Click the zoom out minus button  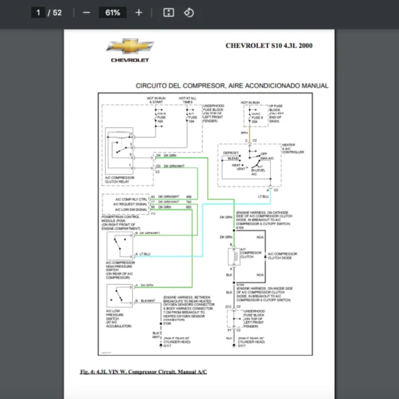coord(86,13)
